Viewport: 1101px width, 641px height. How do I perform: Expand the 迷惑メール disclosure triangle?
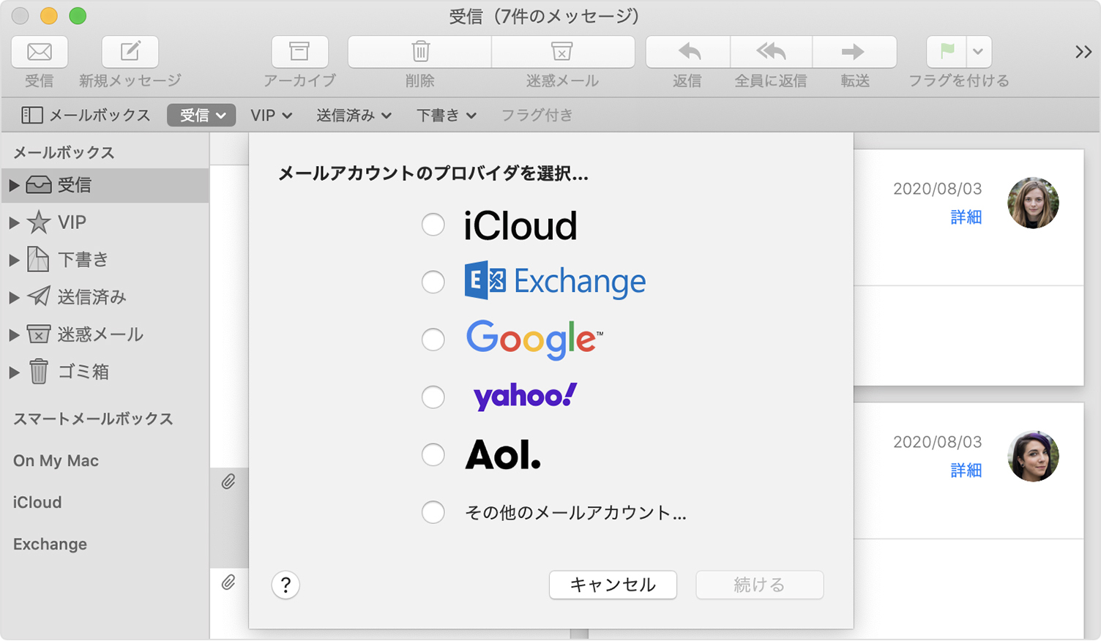pyautogui.click(x=14, y=334)
